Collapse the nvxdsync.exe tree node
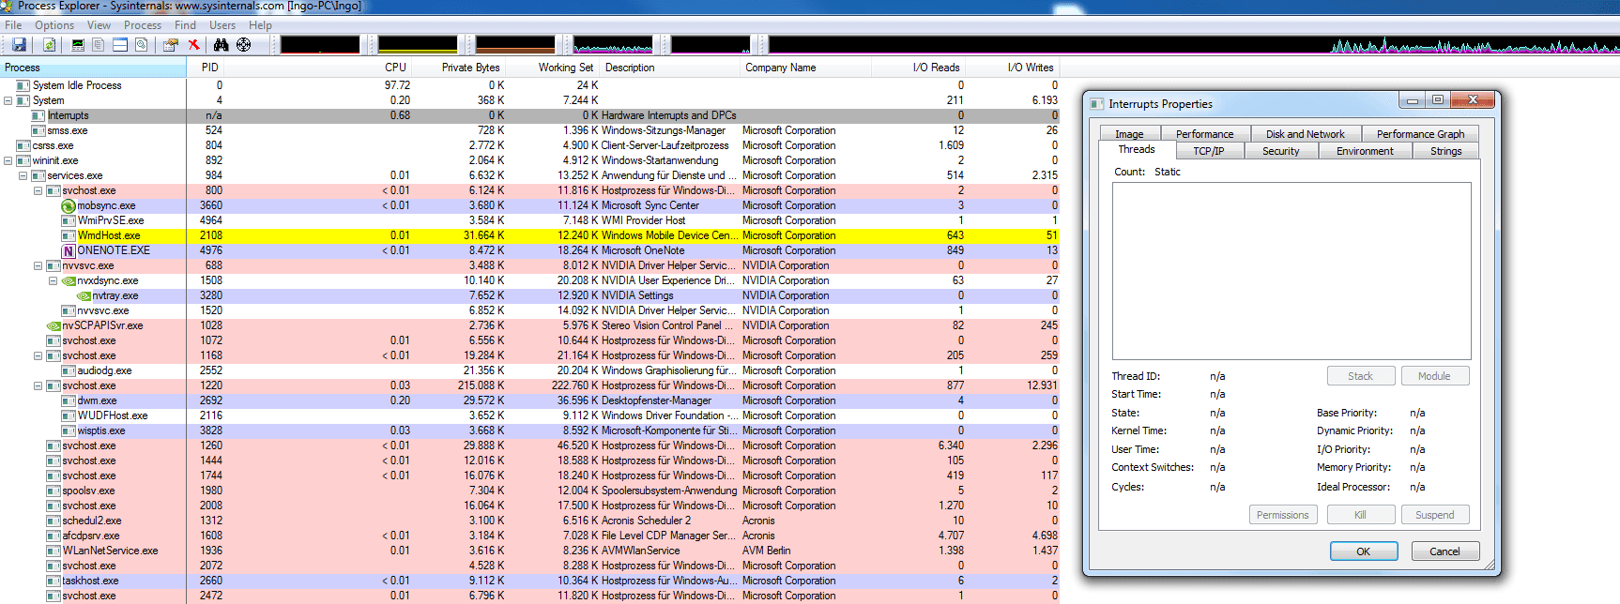The width and height of the screenshot is (1620, 604). coord(53,280)
